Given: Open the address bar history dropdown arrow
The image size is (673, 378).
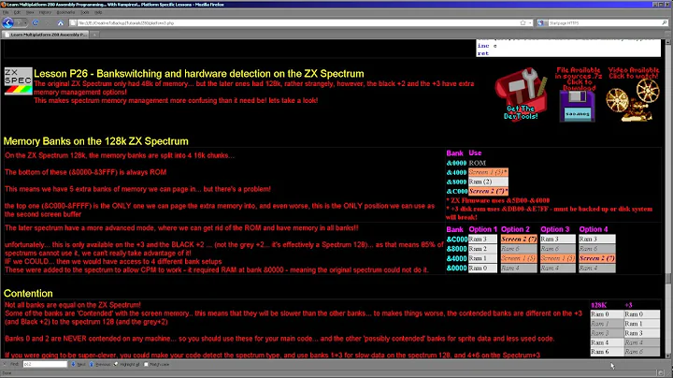Looking at the screenshot, I should point(530,22).
